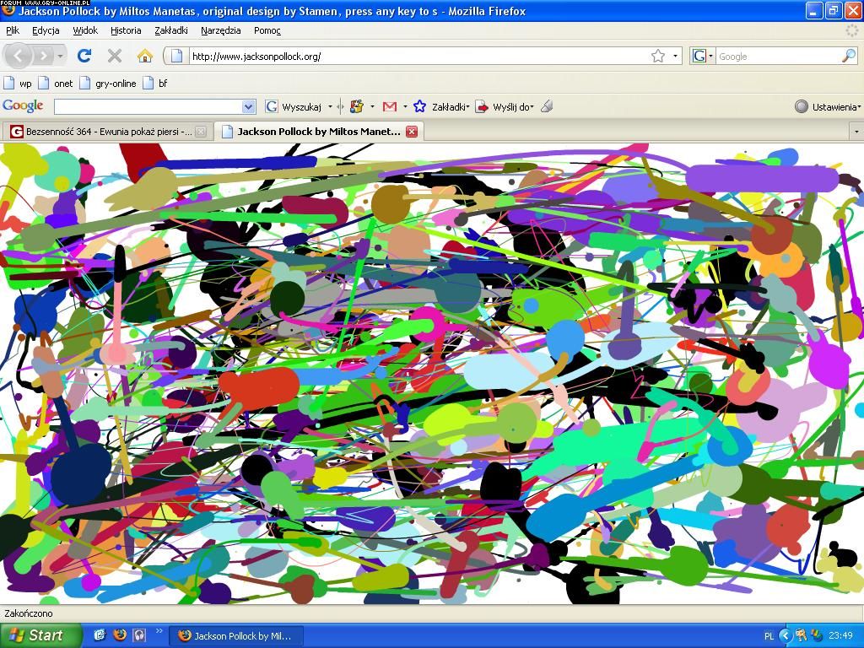Click the Jackson Pollock taskbar button

[235, 636]
